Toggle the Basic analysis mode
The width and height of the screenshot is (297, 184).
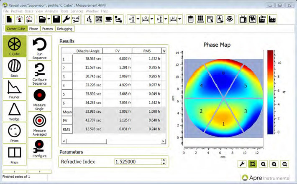pyautogui.click(x=15, y=66)
